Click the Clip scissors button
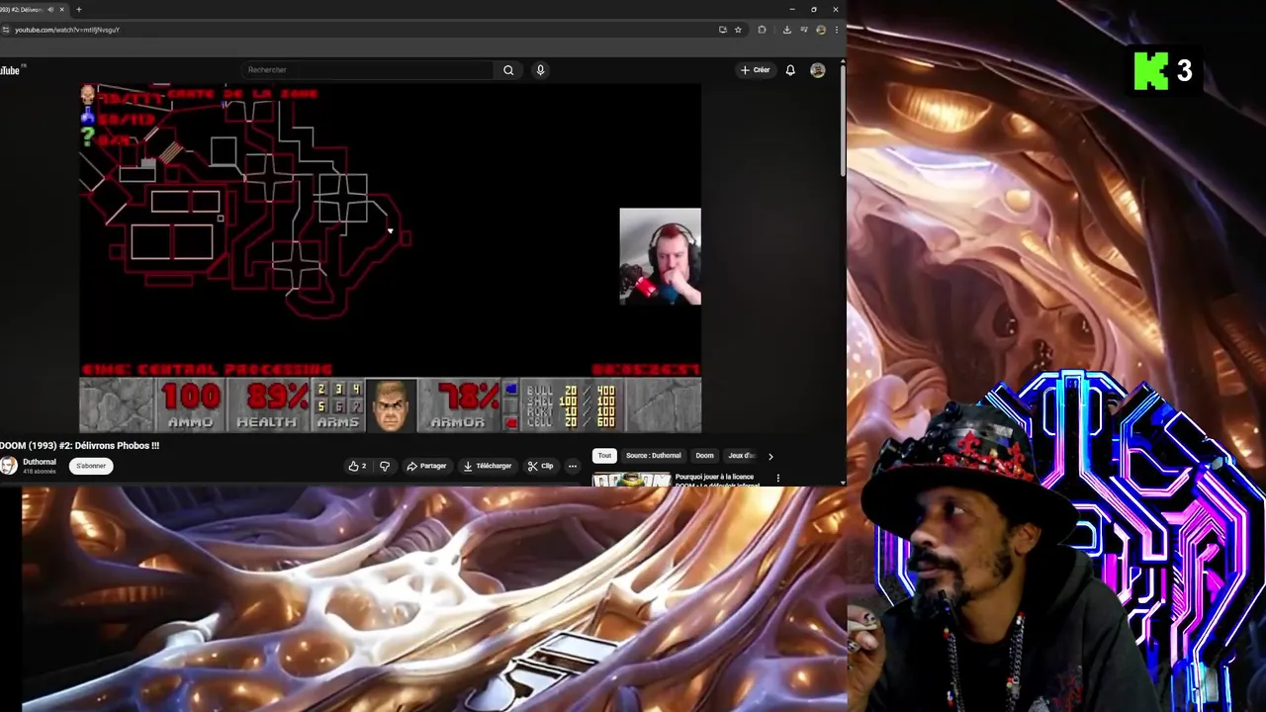The image size is (1266, 712). click(540, 466)
